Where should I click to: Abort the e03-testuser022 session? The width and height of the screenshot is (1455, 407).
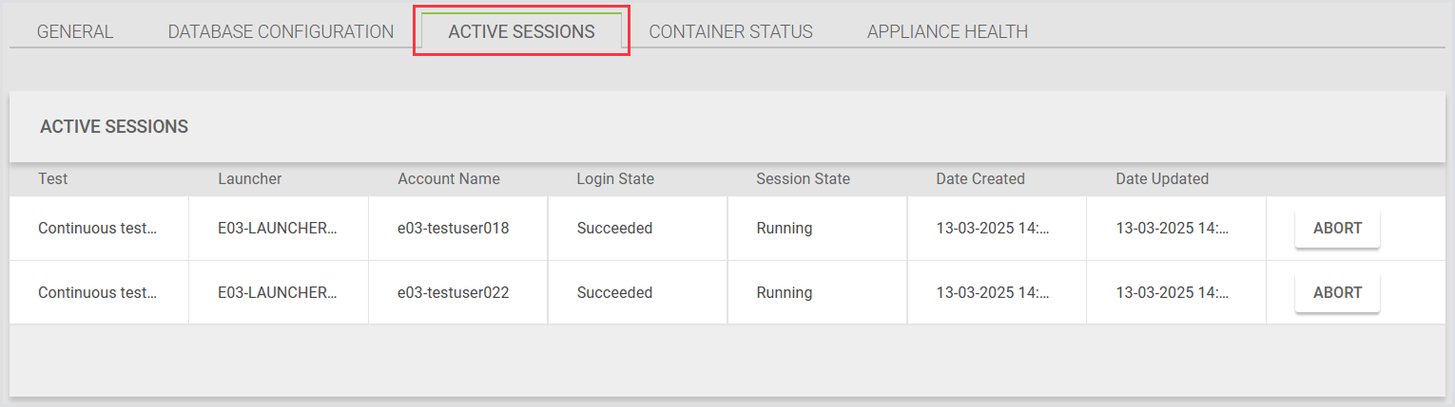(x=1337, y=293)
